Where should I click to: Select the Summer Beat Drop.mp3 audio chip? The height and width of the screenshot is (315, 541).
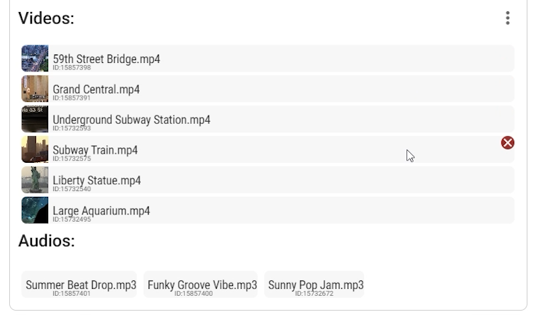click(81, 285)
